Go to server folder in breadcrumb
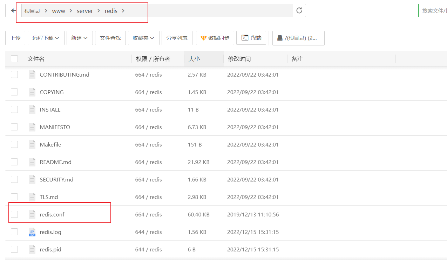The image size is (447, 264). pyautogui.click(x=85, y=11)
